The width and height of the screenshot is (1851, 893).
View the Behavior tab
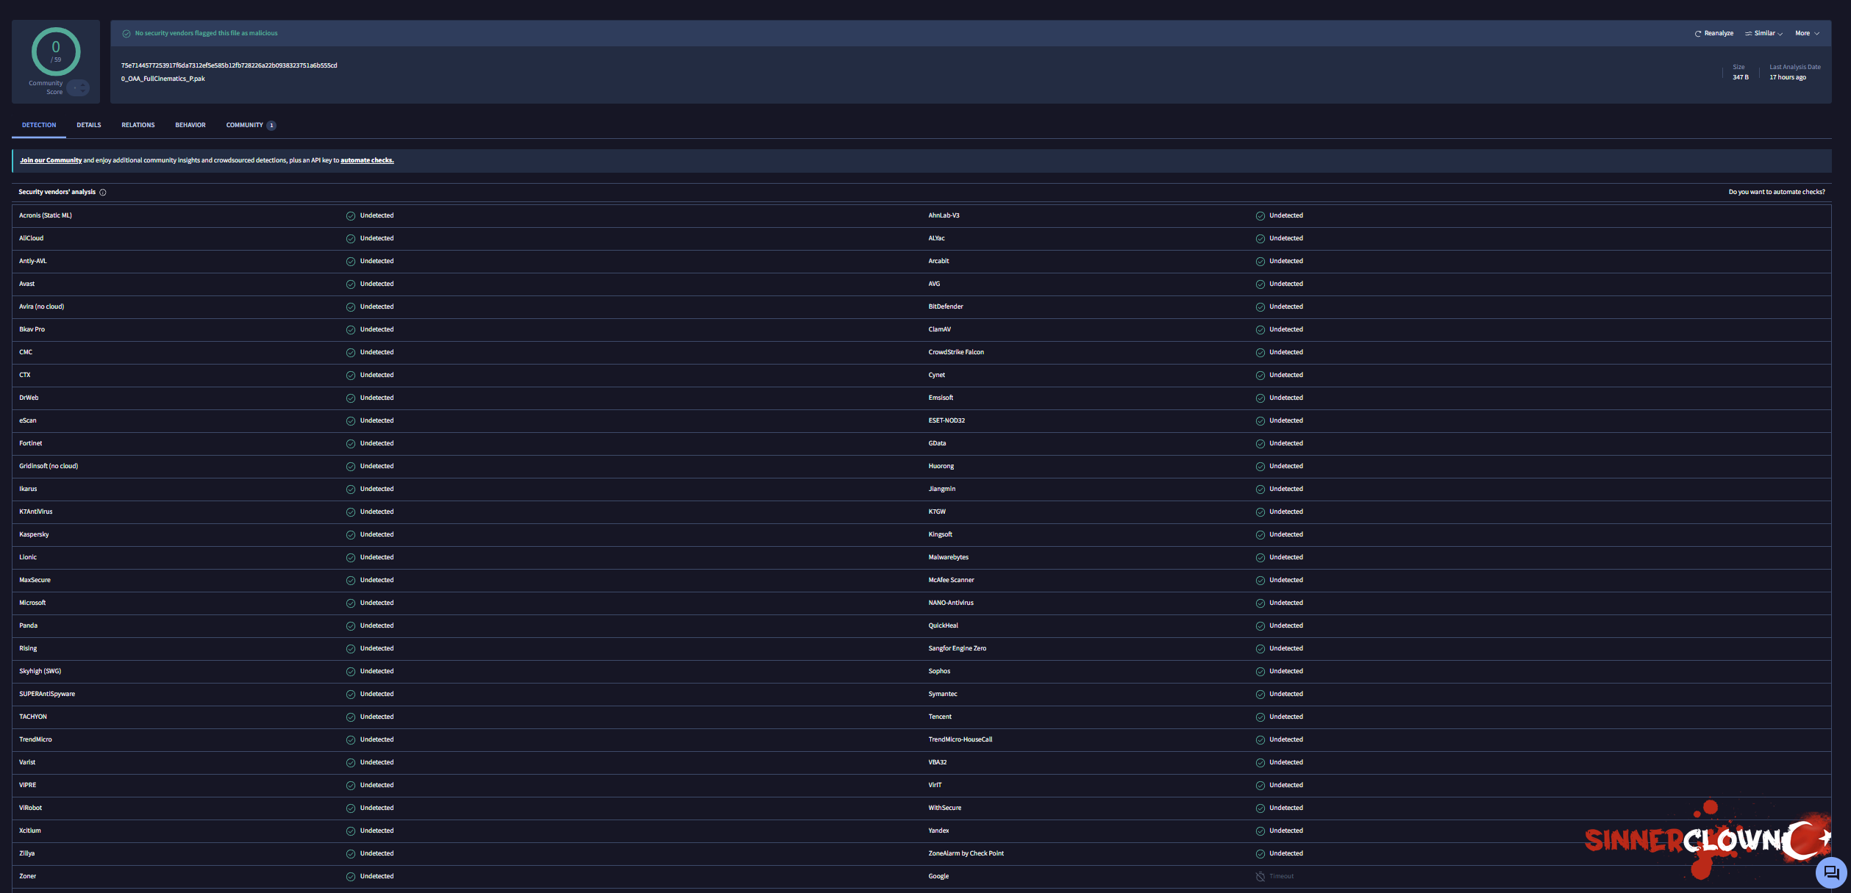pos(190,125)
